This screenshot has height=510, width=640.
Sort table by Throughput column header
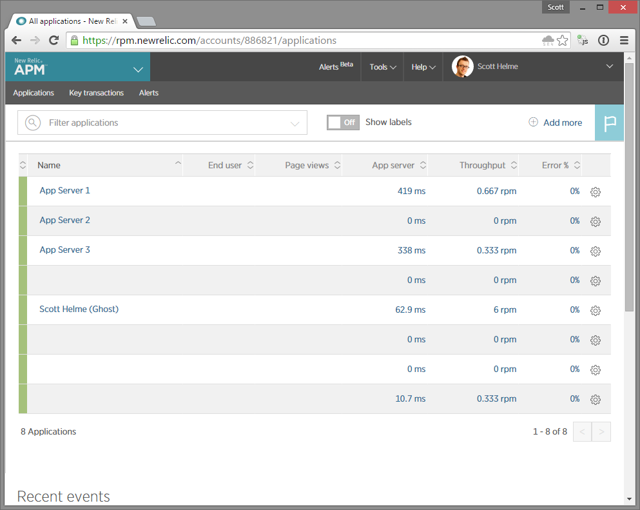482,166
